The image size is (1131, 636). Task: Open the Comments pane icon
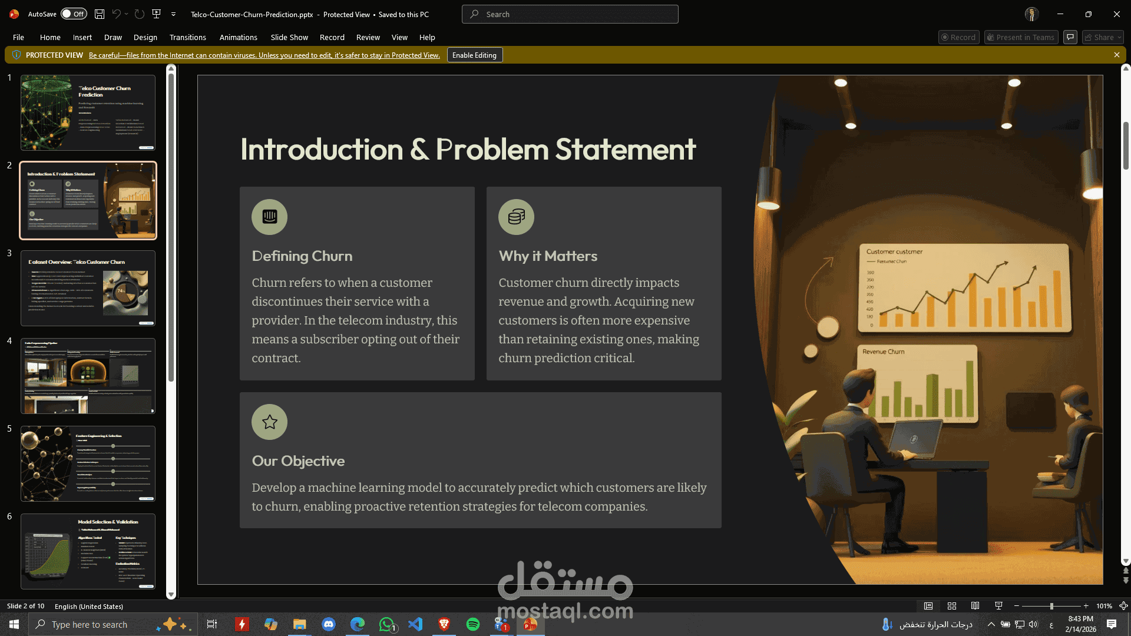(1070, 37)
